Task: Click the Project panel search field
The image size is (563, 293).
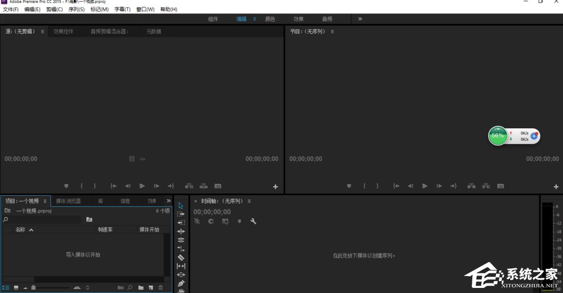Action: click(45, 219)
